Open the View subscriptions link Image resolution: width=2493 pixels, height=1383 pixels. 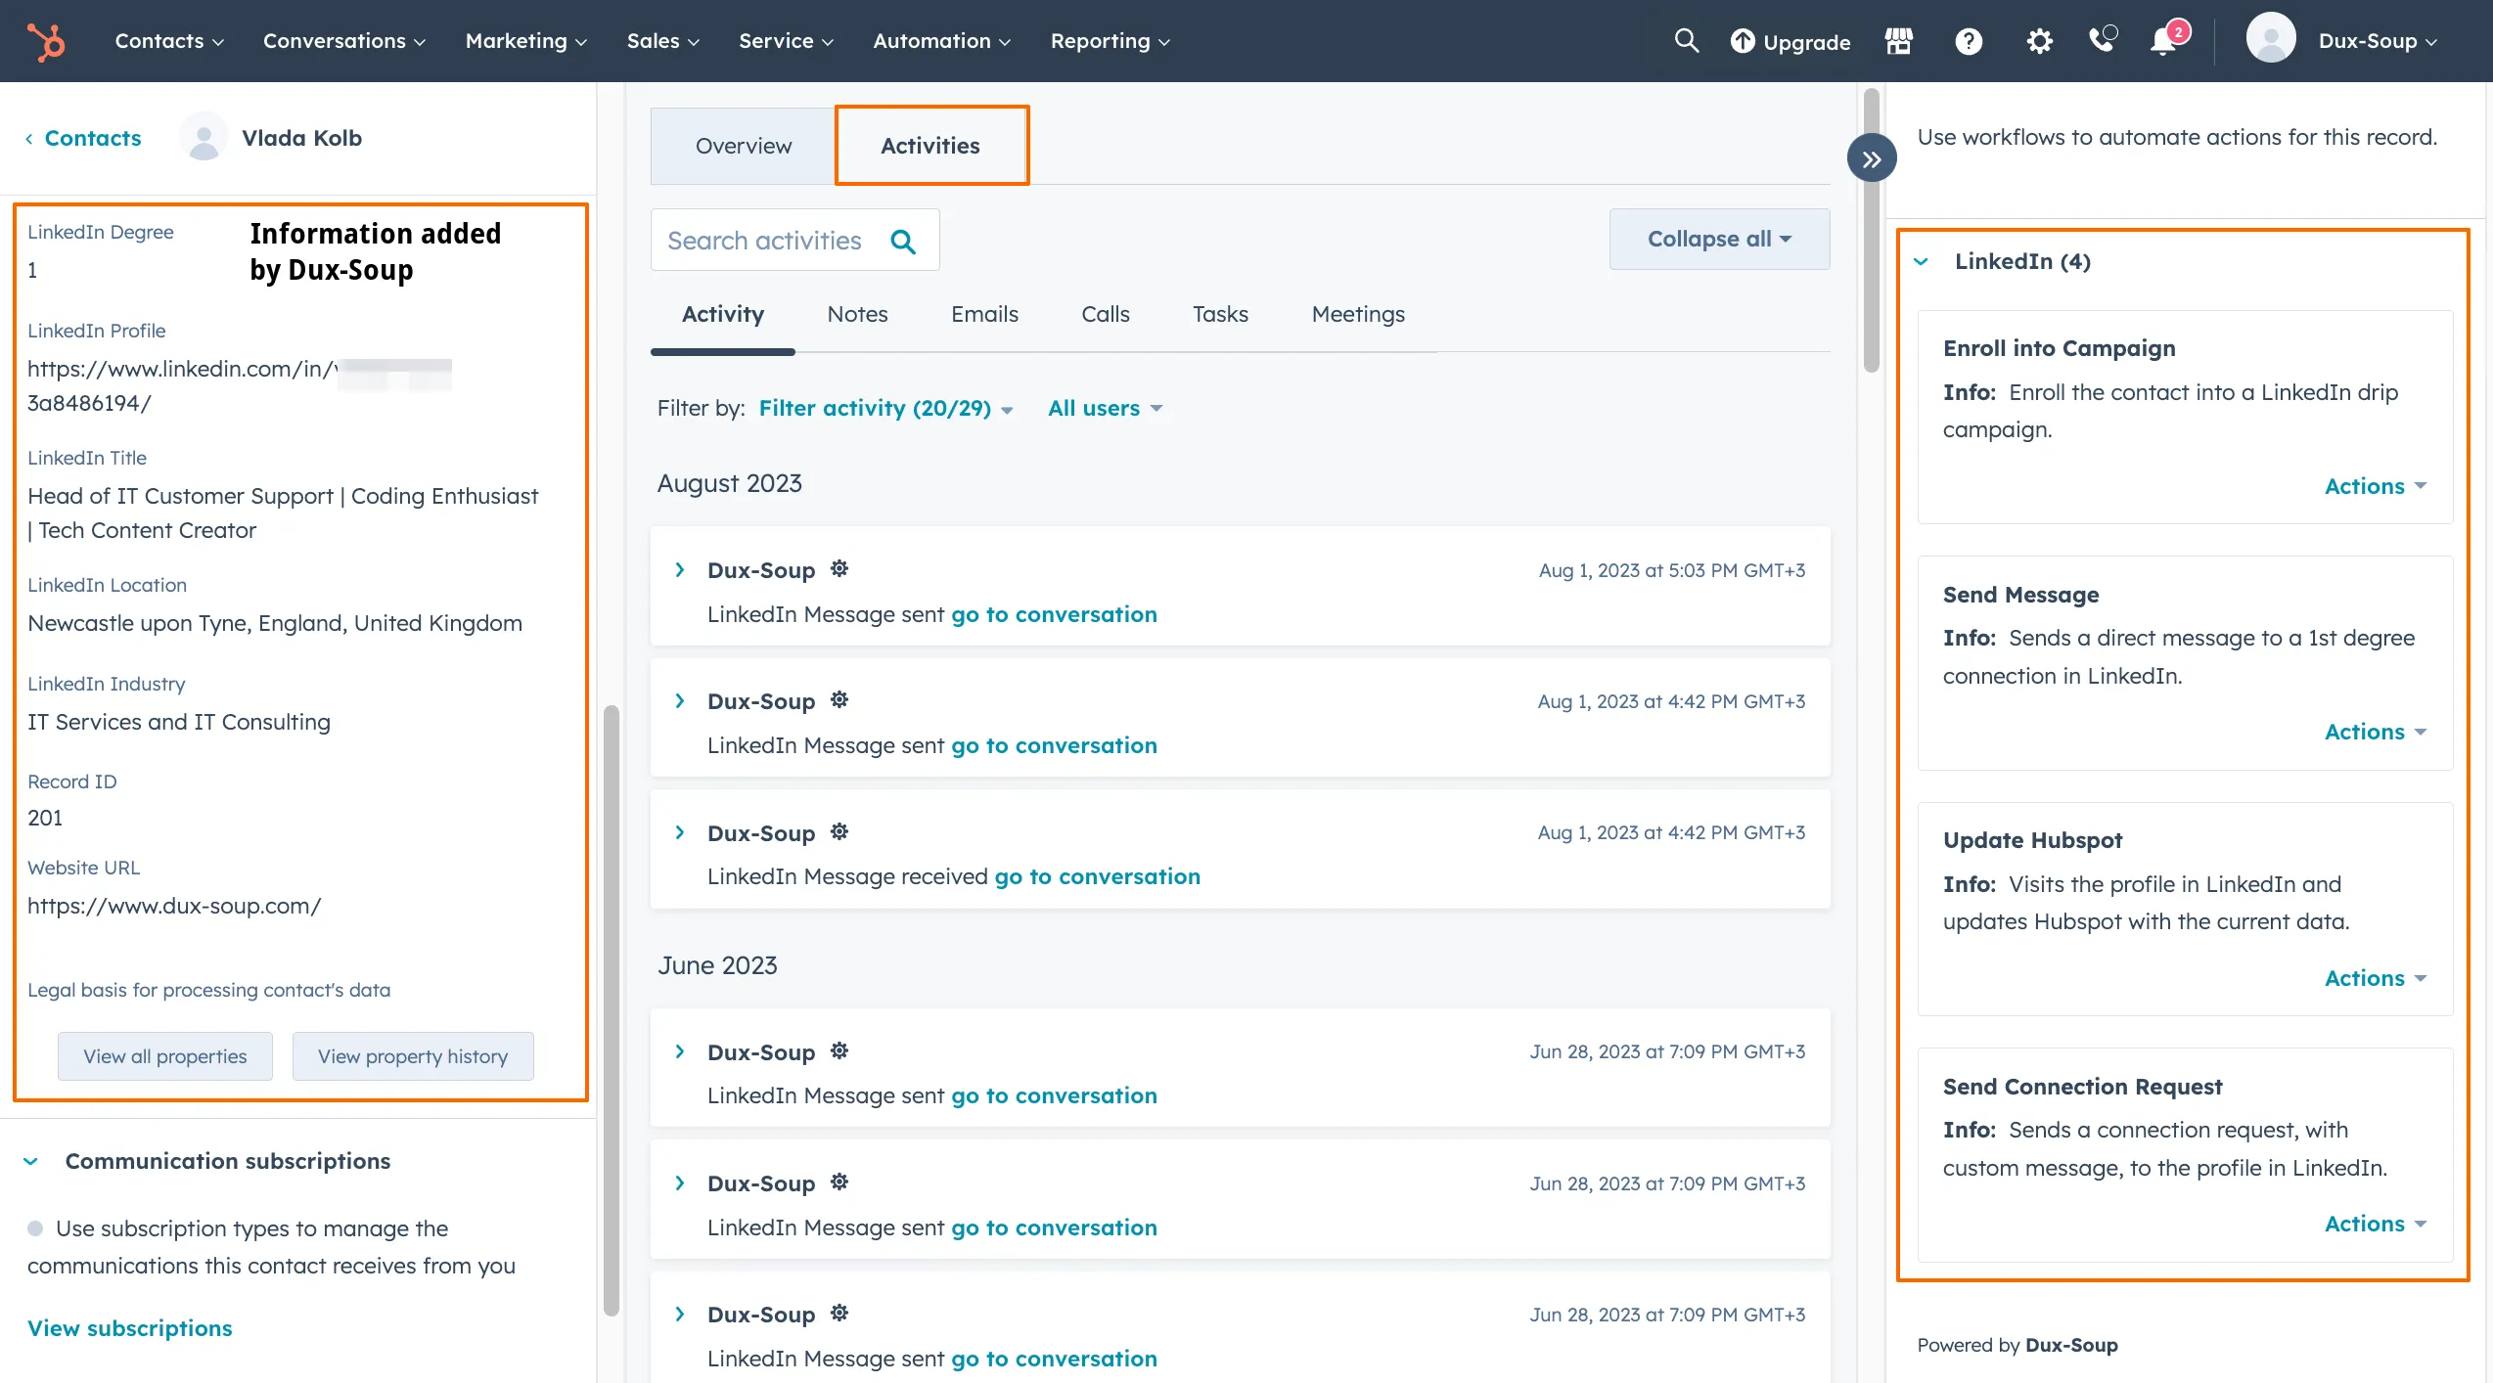[x=129, y=1328]
